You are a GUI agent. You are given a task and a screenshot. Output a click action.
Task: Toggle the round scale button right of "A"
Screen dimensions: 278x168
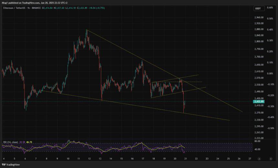[271, 159]
